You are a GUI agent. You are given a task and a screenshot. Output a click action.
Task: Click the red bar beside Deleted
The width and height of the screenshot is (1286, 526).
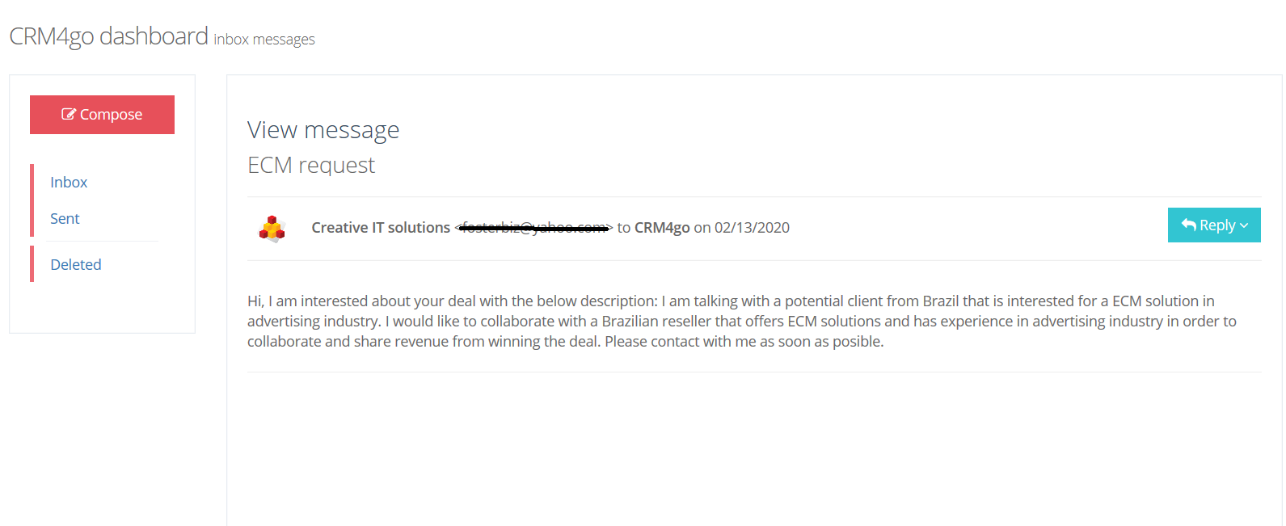coord(32,264)
